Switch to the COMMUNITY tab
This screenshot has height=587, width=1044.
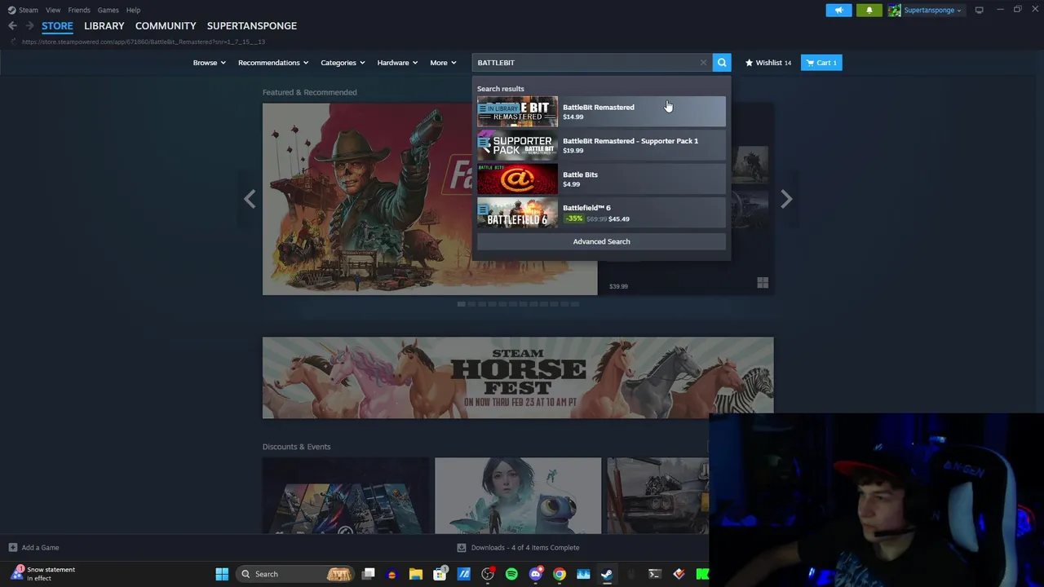pos(166,26)
